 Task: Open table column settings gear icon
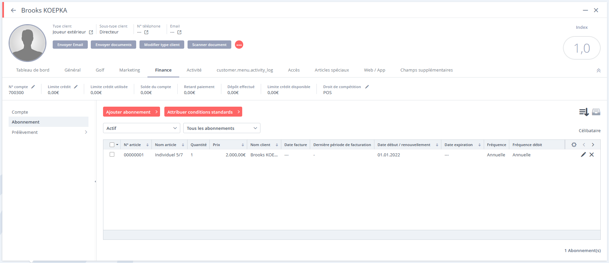574,145
